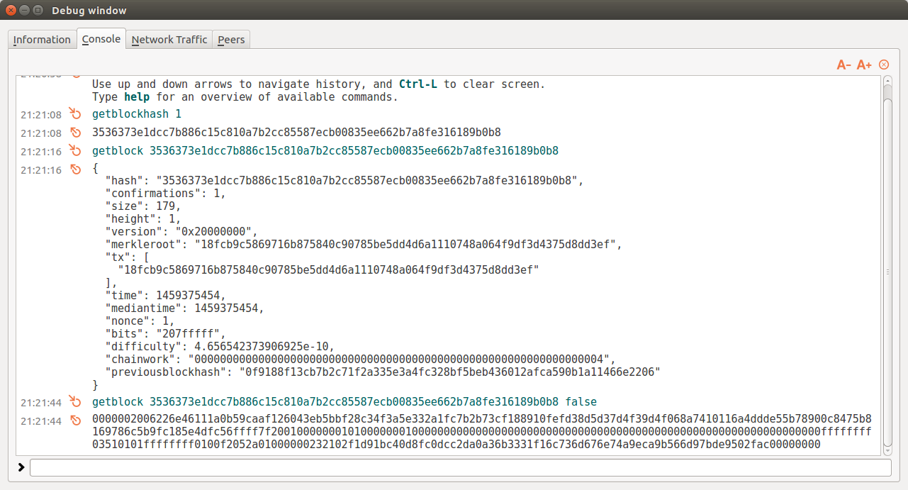Click the console vertical scrollbar handle

pos(888,272)
